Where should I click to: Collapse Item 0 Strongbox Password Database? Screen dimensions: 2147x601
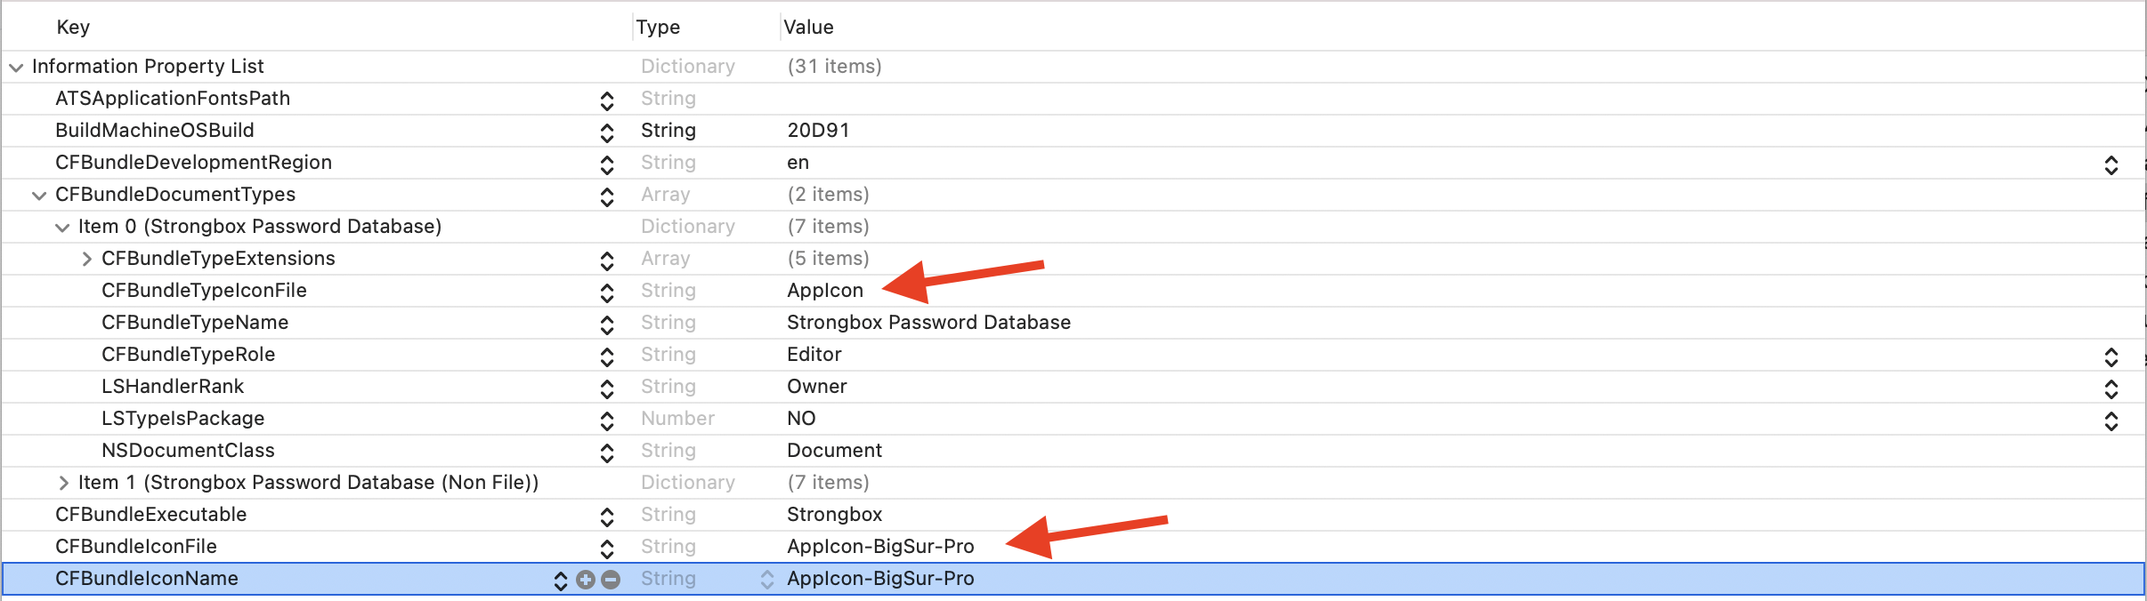click(62, 228)
